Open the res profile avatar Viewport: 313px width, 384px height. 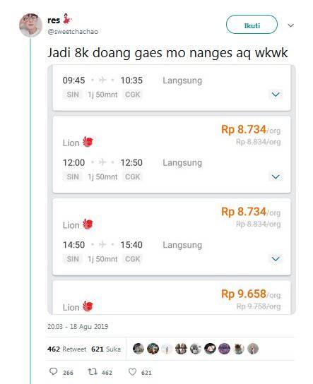30,25
